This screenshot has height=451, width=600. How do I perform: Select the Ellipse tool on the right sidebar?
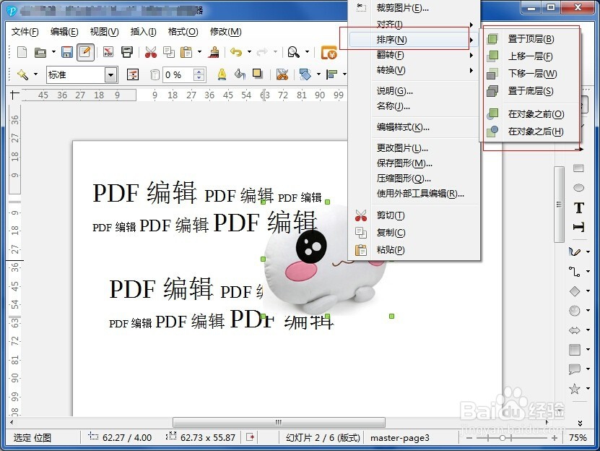(x=578, y=186)
